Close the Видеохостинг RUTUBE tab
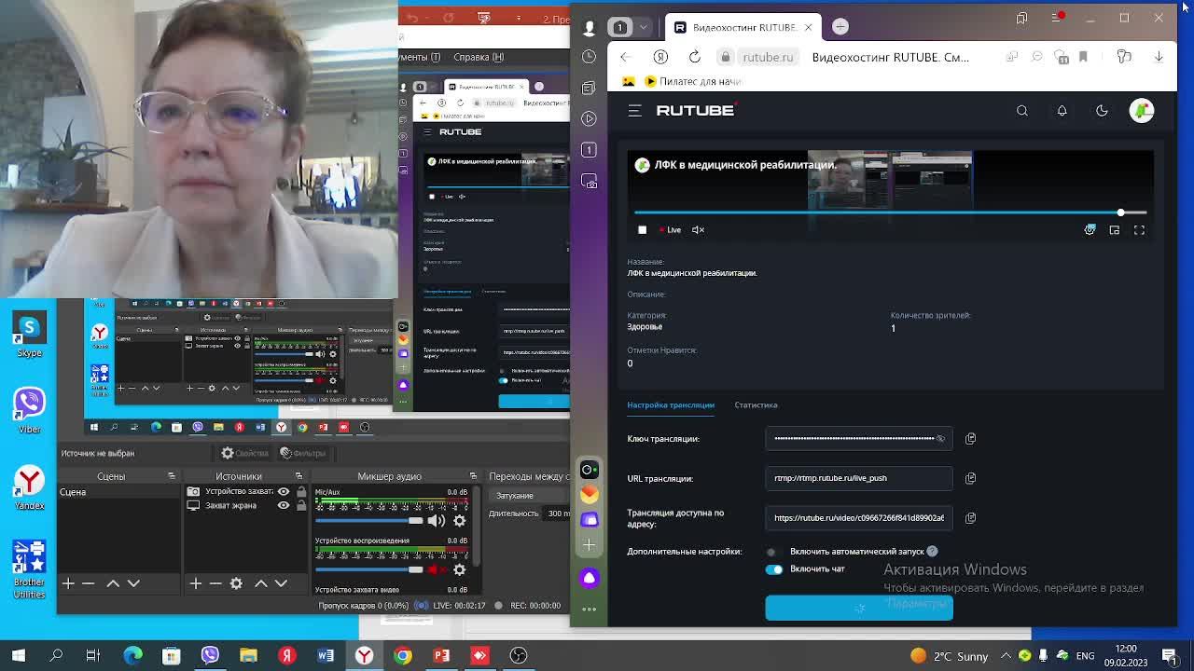1194x671 pixels. tap(808, 27)
